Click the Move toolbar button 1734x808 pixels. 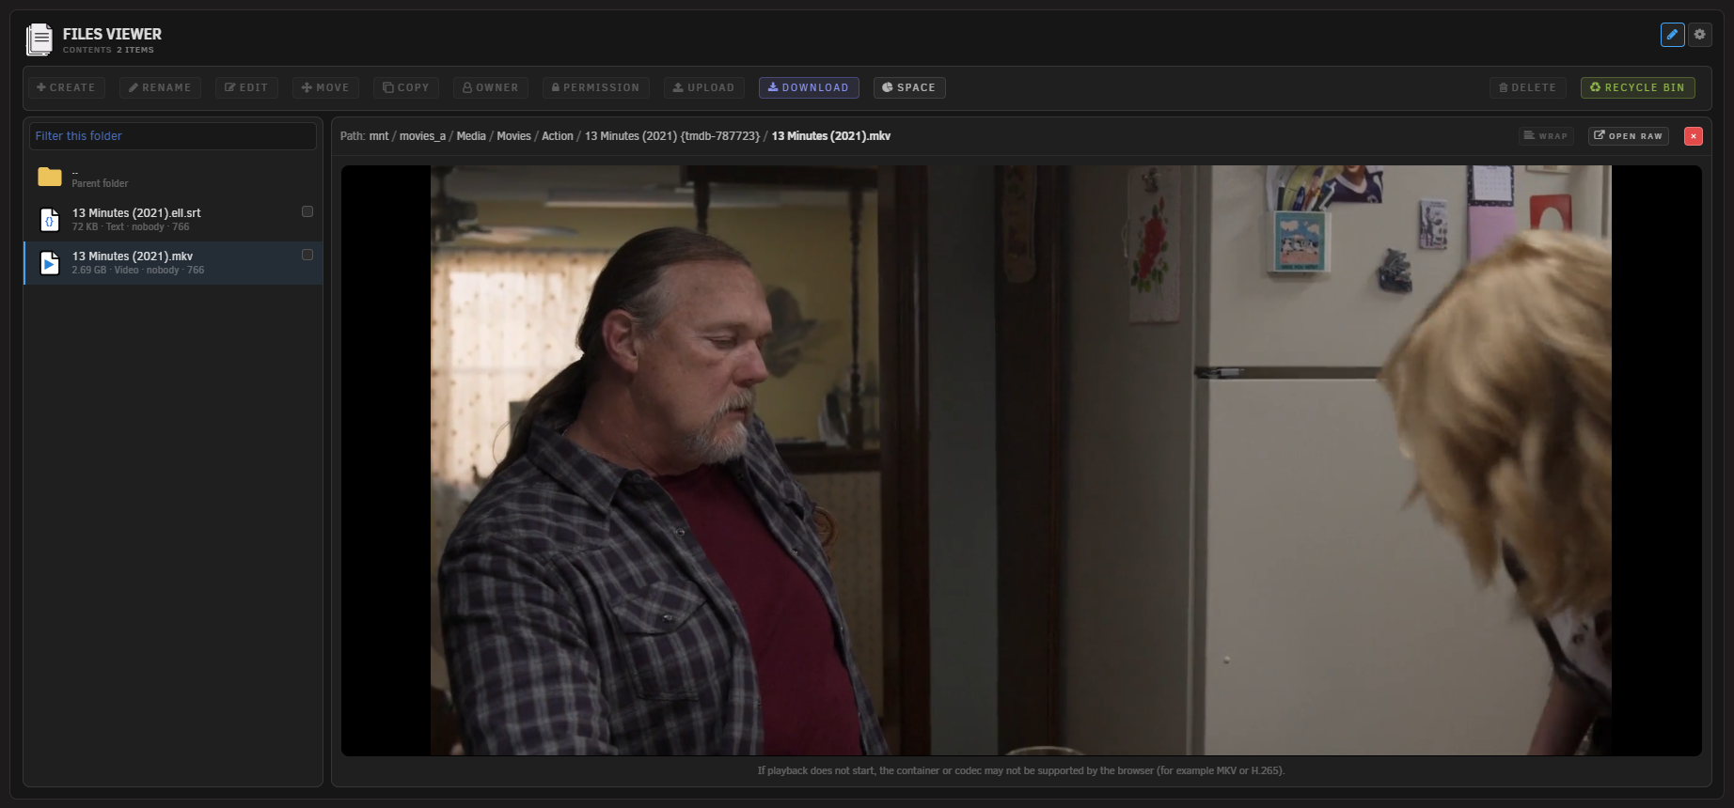325,87
